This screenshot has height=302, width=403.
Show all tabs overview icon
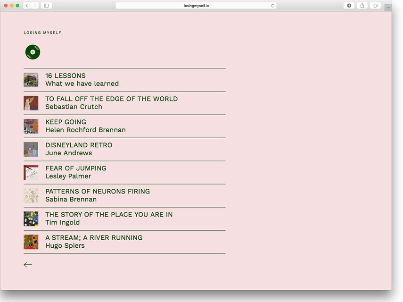[x=375, y=6]
